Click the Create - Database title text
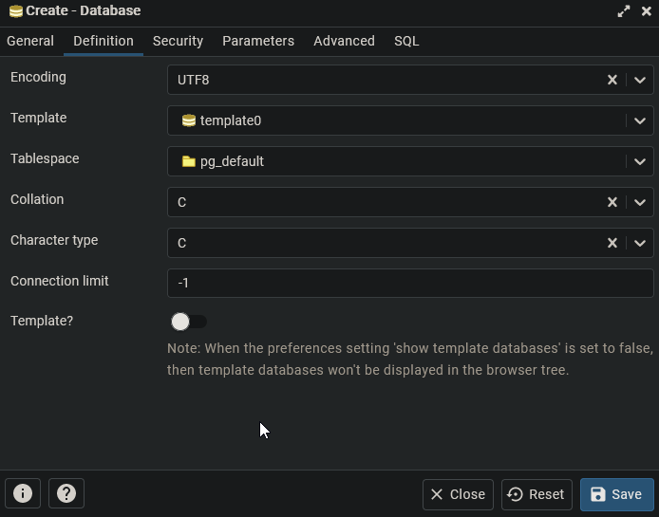The width and height of the screenshot is (659, 517). pyautogui.click(x=84, y=10)
